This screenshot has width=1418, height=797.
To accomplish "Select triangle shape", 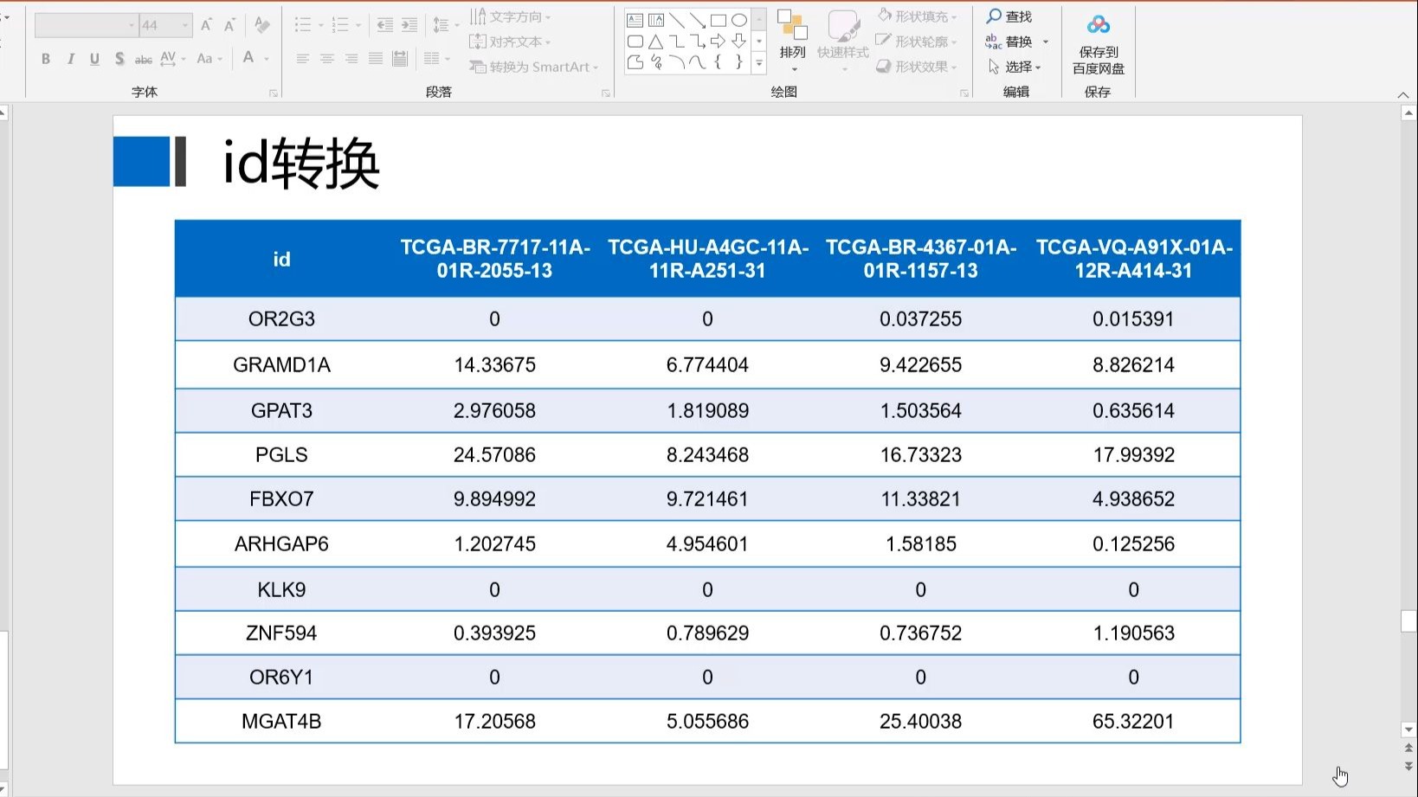I will pos(655,41).
